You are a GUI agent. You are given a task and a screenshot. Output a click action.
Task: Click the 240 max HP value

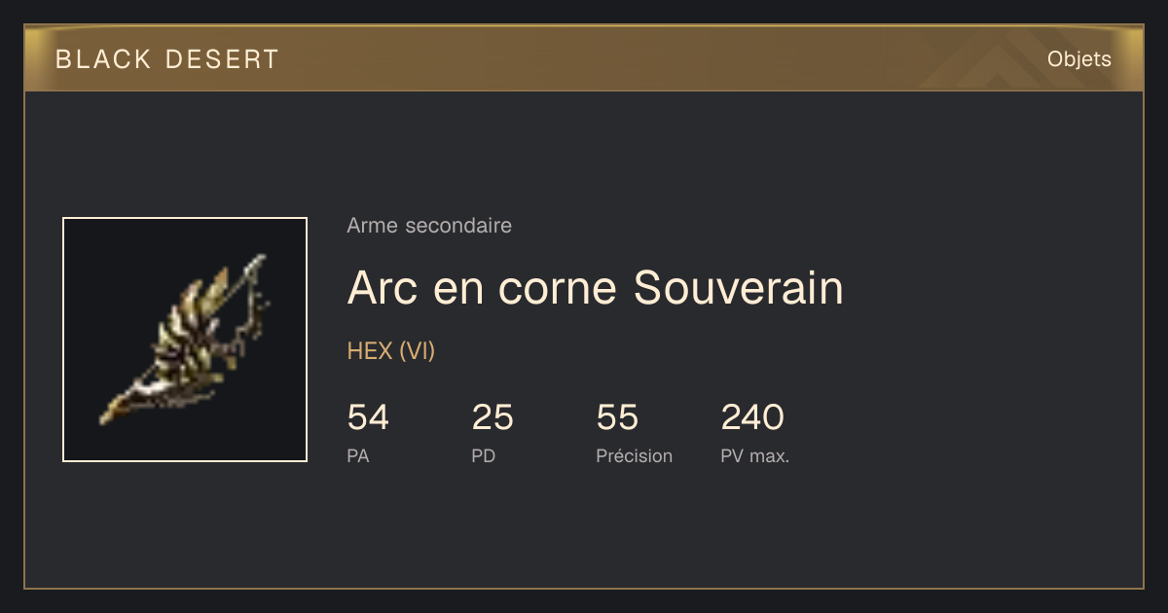tap(752, 417)
